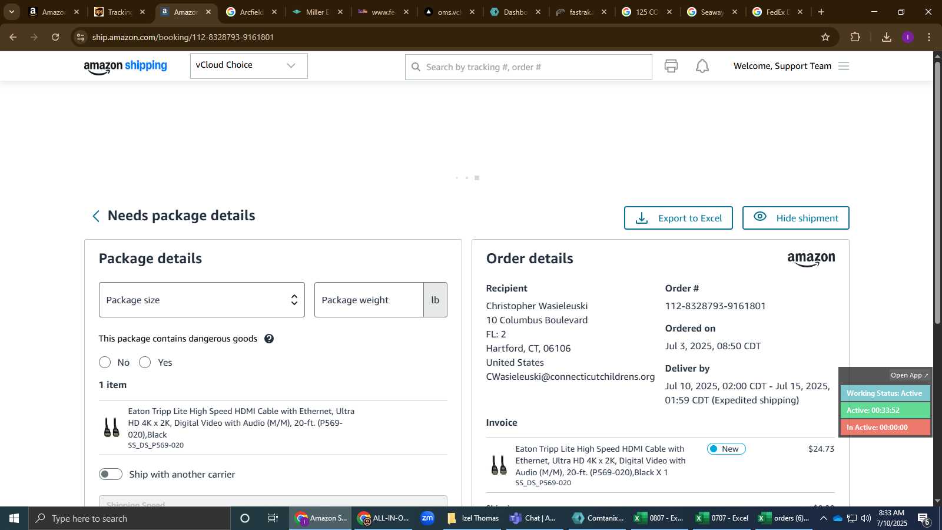
Task: Click New condition badge in invoice
Action: pyautogui.click(x=726, y=449)
